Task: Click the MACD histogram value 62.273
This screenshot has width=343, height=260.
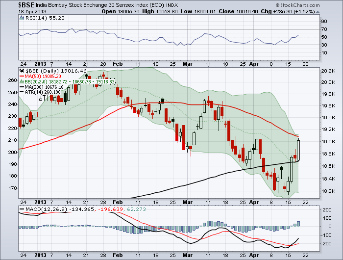Action: (136, 209)
